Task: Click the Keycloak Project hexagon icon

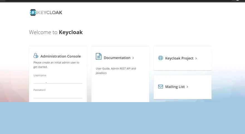Action: click(160, 58)
